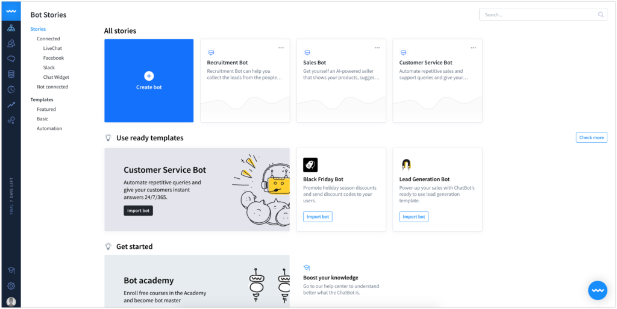Select Featured templates
This screenshot has height=309, width=617.
pos(46,109)
